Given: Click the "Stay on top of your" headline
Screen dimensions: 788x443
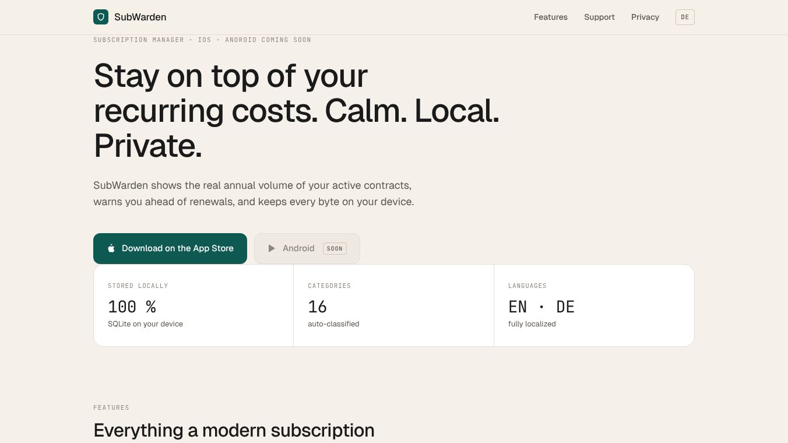Looking at the screenshot, I should 231,76.
